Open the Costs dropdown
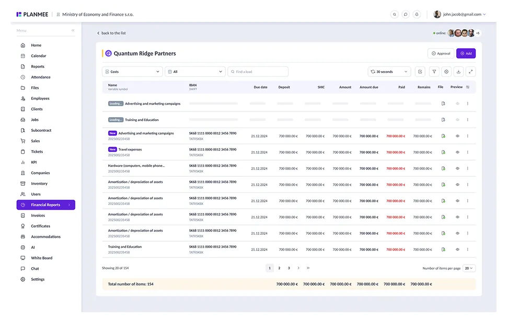 (132, 72)
